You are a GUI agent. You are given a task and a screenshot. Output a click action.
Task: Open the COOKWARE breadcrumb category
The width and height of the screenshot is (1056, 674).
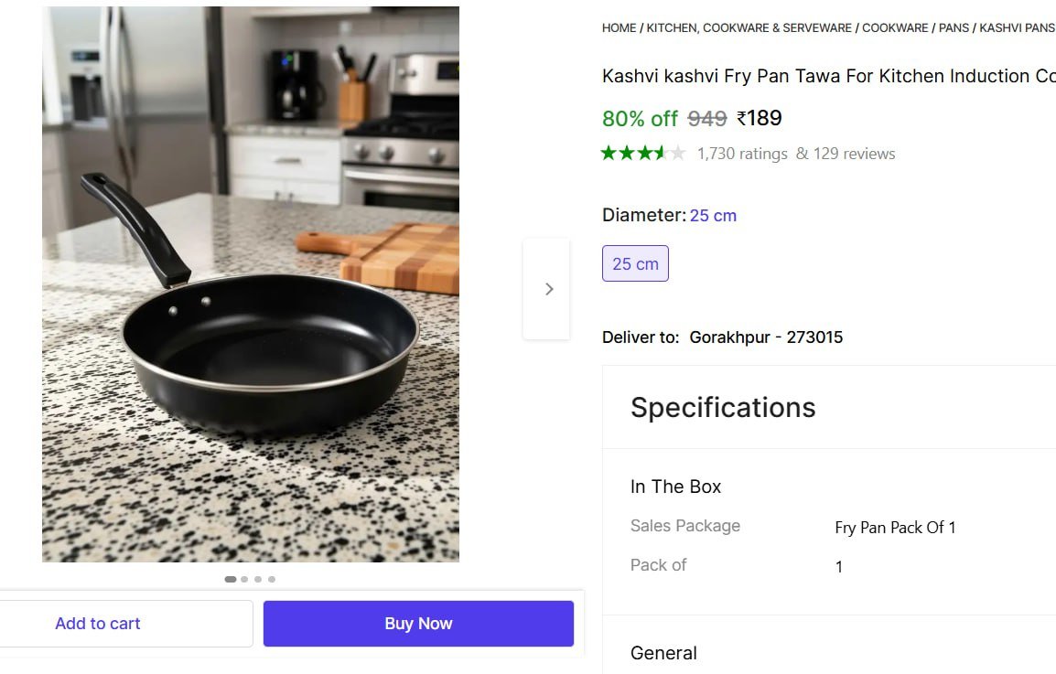895,28
